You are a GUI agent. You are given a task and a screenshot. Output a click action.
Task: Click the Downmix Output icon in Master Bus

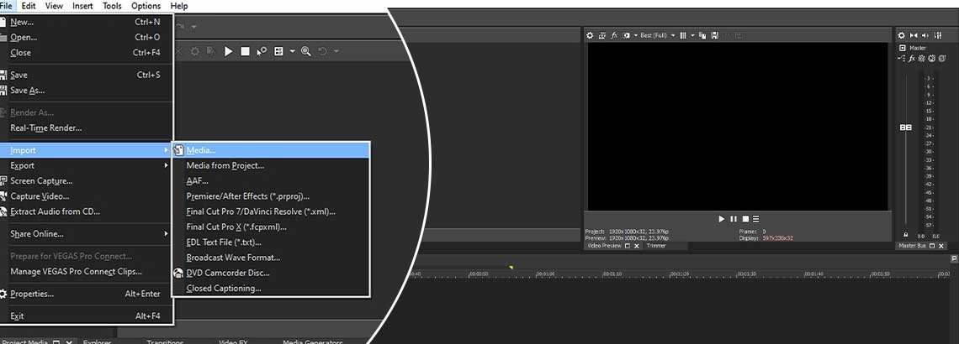pos(914,35)
